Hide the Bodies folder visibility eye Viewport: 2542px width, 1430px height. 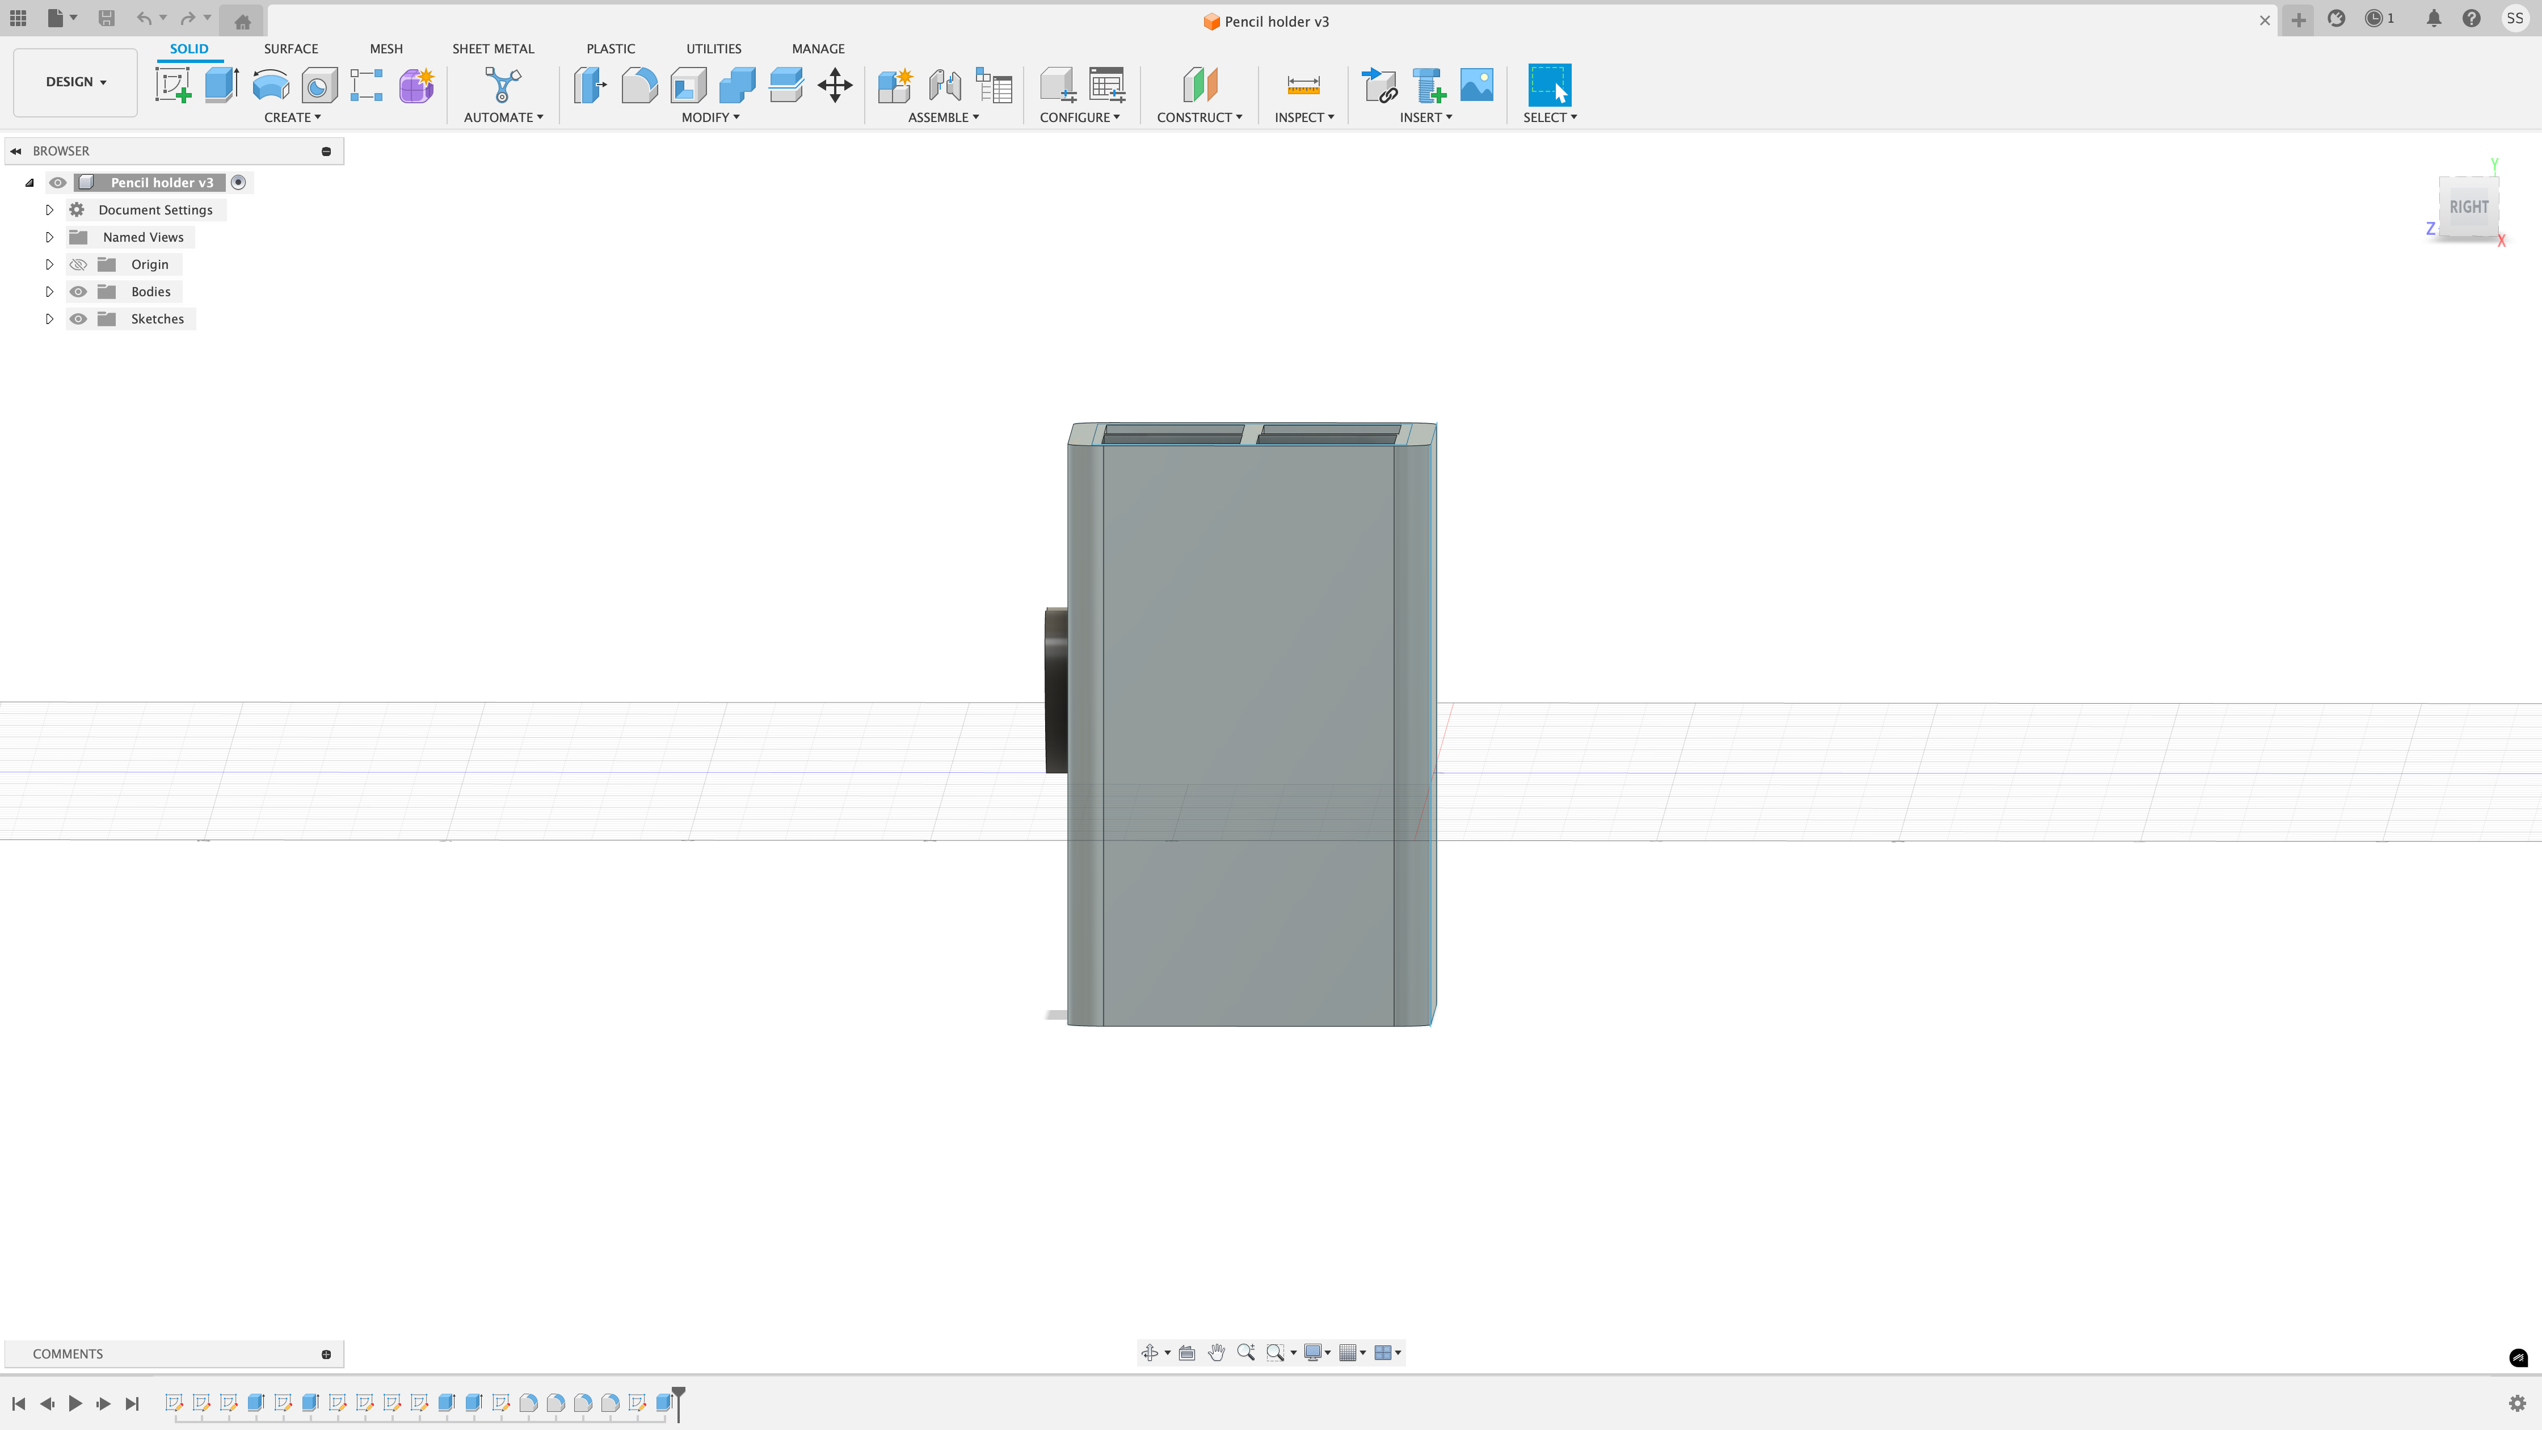point(78,291)
